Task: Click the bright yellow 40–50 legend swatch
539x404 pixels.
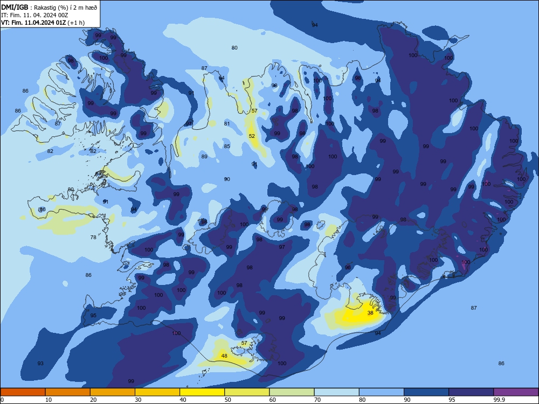Action: pos(202,392)
